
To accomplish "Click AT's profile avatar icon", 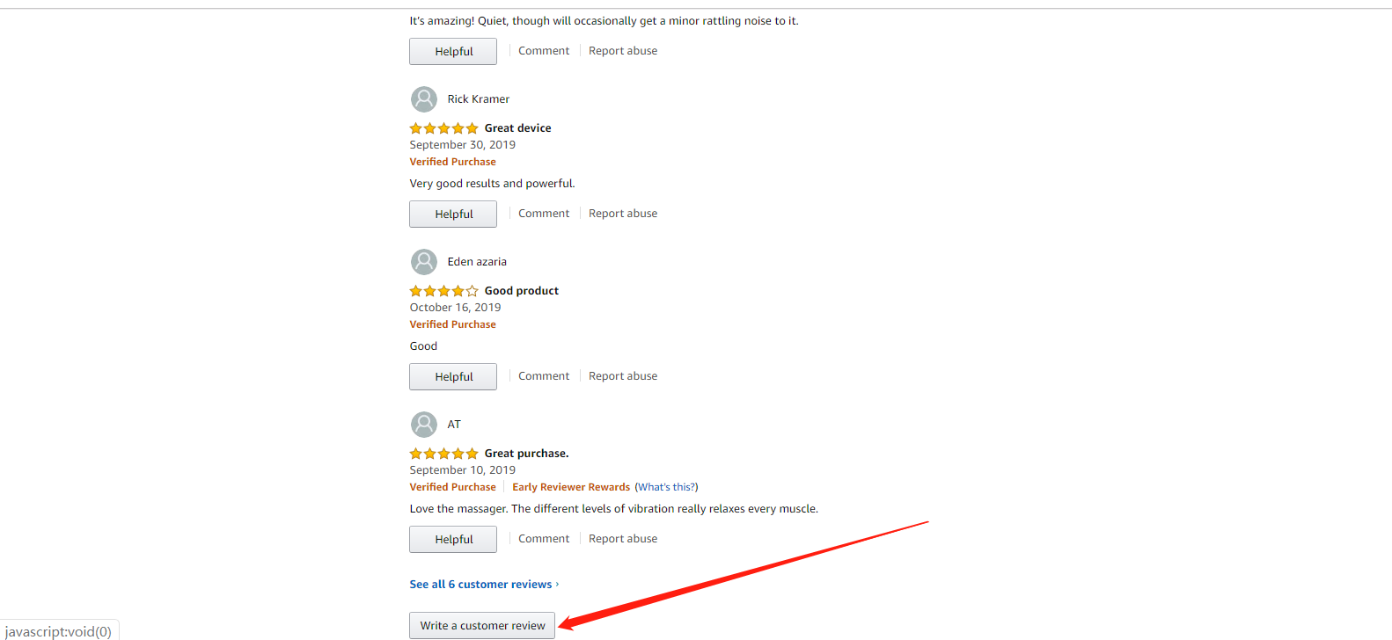I will [x=424, y=425].
